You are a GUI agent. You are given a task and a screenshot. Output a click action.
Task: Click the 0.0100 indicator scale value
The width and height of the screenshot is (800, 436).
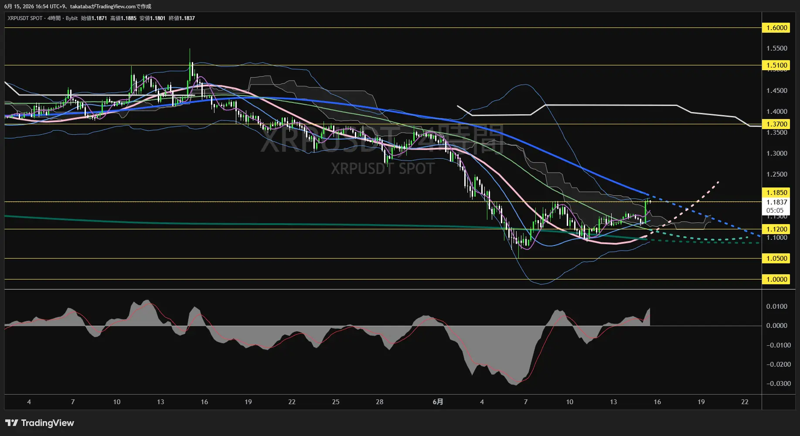(x=777, y=307)
